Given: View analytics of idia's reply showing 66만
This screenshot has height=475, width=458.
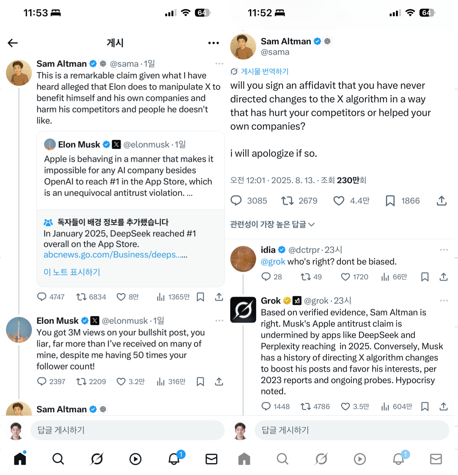Looking at the screenshot, I should pos(394,277).
